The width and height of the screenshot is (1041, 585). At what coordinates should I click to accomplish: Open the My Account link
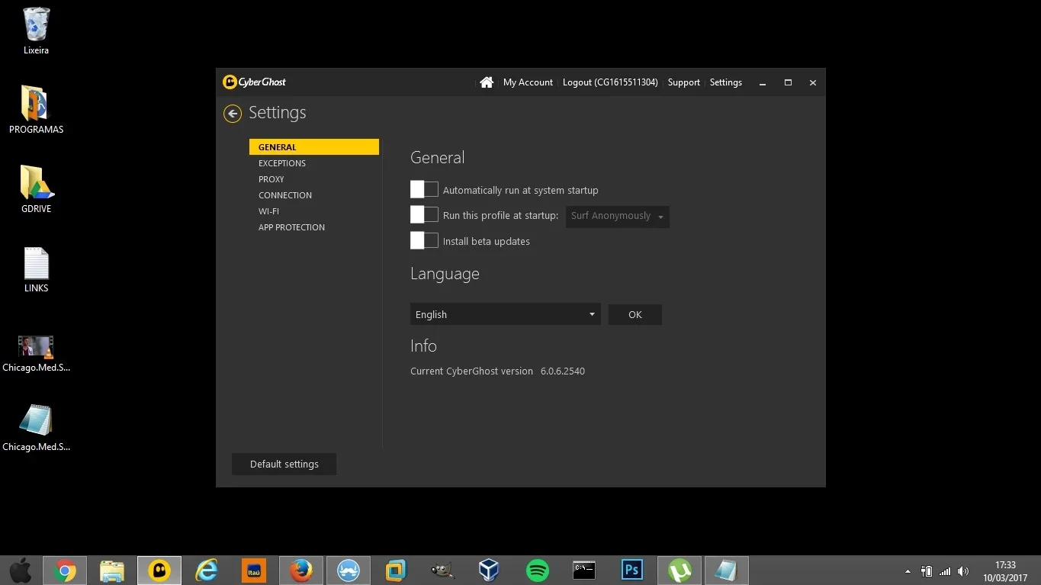point(528,82)
